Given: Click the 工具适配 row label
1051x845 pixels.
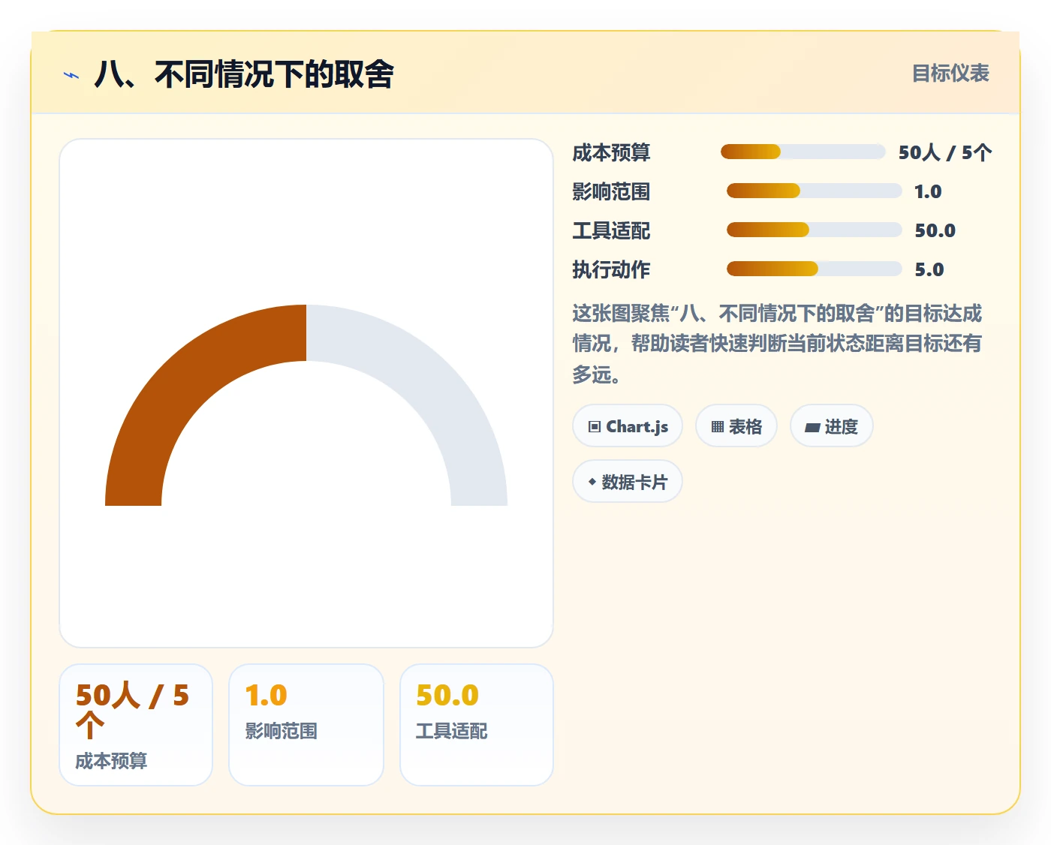Looking at the screenshot, I should pos(611,231).
